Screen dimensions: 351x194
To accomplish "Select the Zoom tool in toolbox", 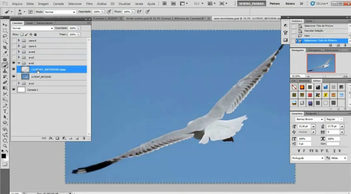I will pyautogui.click(x=5, y=146).
